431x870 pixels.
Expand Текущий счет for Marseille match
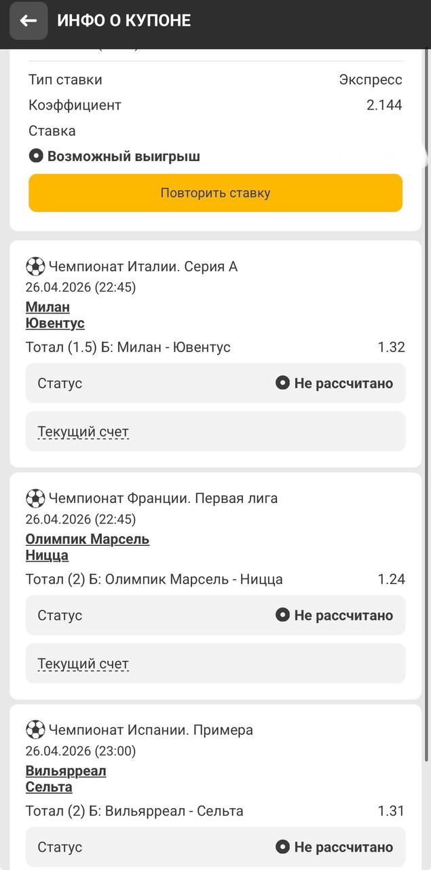pos(83,663)
